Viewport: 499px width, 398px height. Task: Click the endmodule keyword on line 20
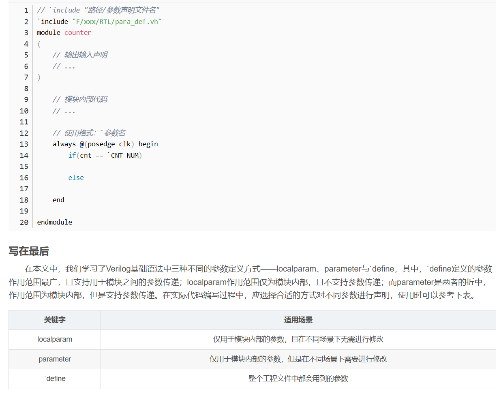coord(54,222)
